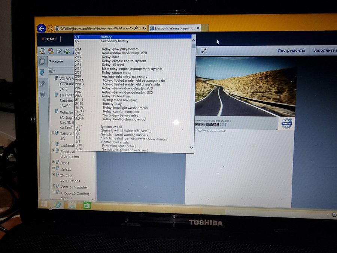Click the pages thumbnail panel icon
The width and height of the screenshot is (337, 253).
[42, 61]
